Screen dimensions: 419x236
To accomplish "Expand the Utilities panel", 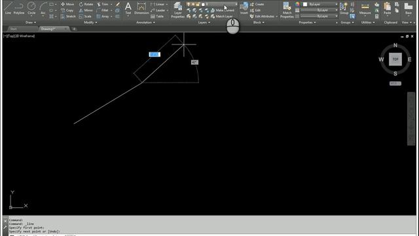I will [x=368, y=22].
